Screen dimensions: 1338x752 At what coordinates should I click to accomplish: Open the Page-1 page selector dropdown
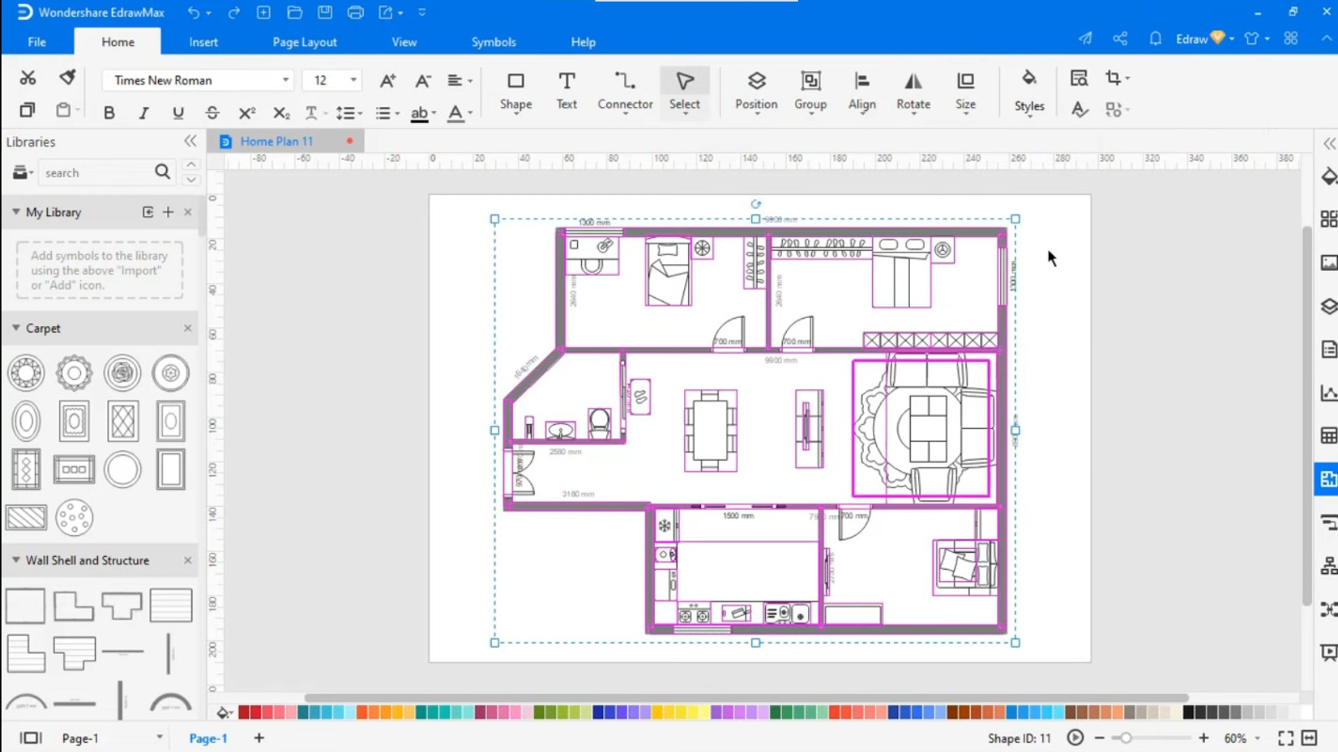(159, 738)
